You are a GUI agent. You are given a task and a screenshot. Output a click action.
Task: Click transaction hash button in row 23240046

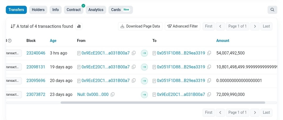point(14,53)
